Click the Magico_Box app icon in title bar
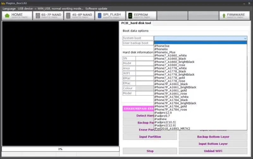 (3, 3)
